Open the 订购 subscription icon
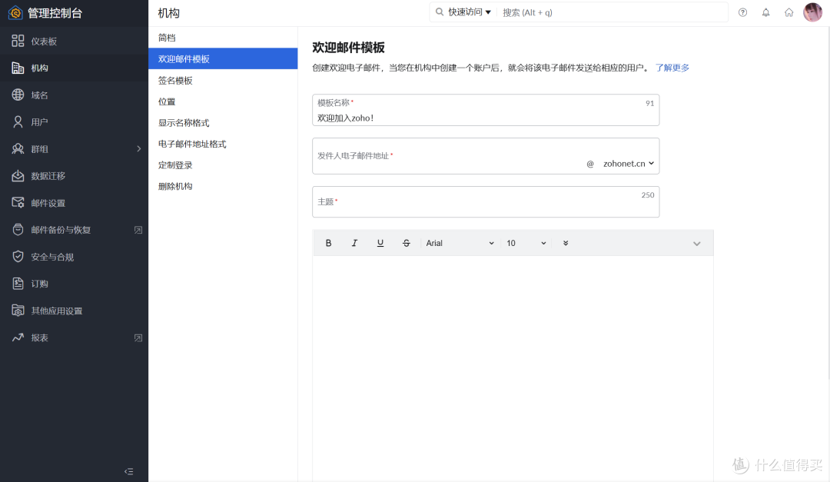 coord(18,284)
